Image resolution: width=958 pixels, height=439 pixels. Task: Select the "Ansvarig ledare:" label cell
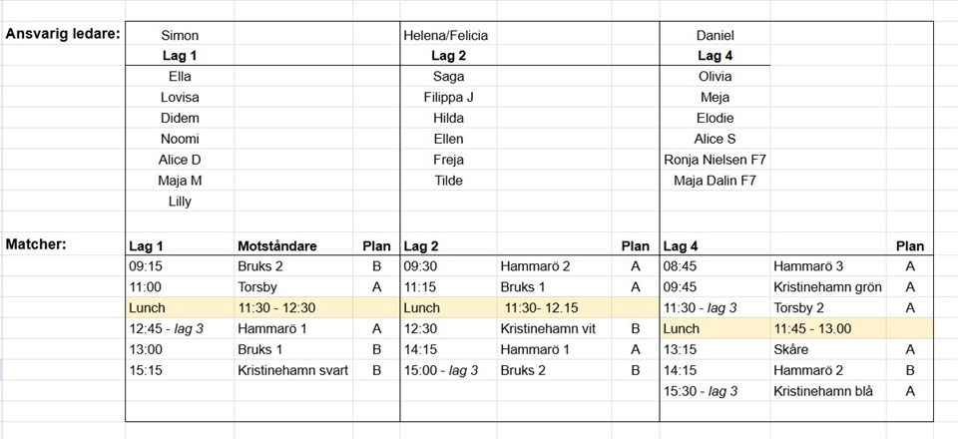click(63, 34)
